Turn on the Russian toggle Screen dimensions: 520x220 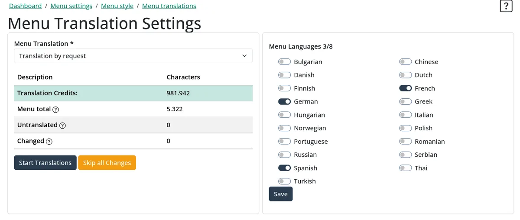click(284, 155)
